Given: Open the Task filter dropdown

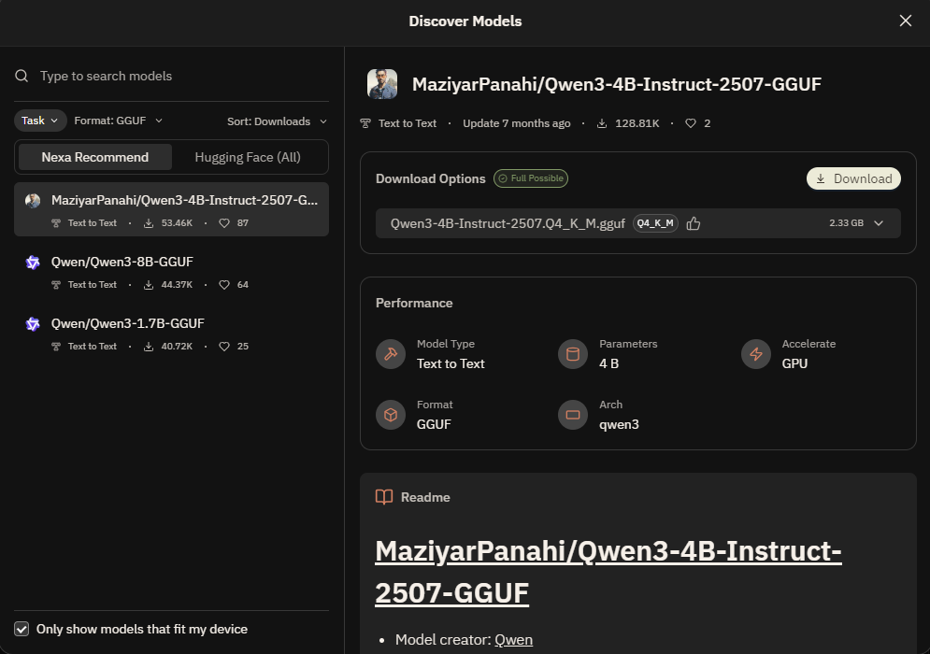Looking at the screenshot, I should pos(40,121).
